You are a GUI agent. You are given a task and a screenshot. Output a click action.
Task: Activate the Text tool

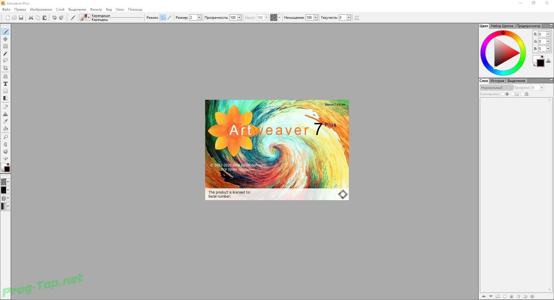click(x=5, y=84)
